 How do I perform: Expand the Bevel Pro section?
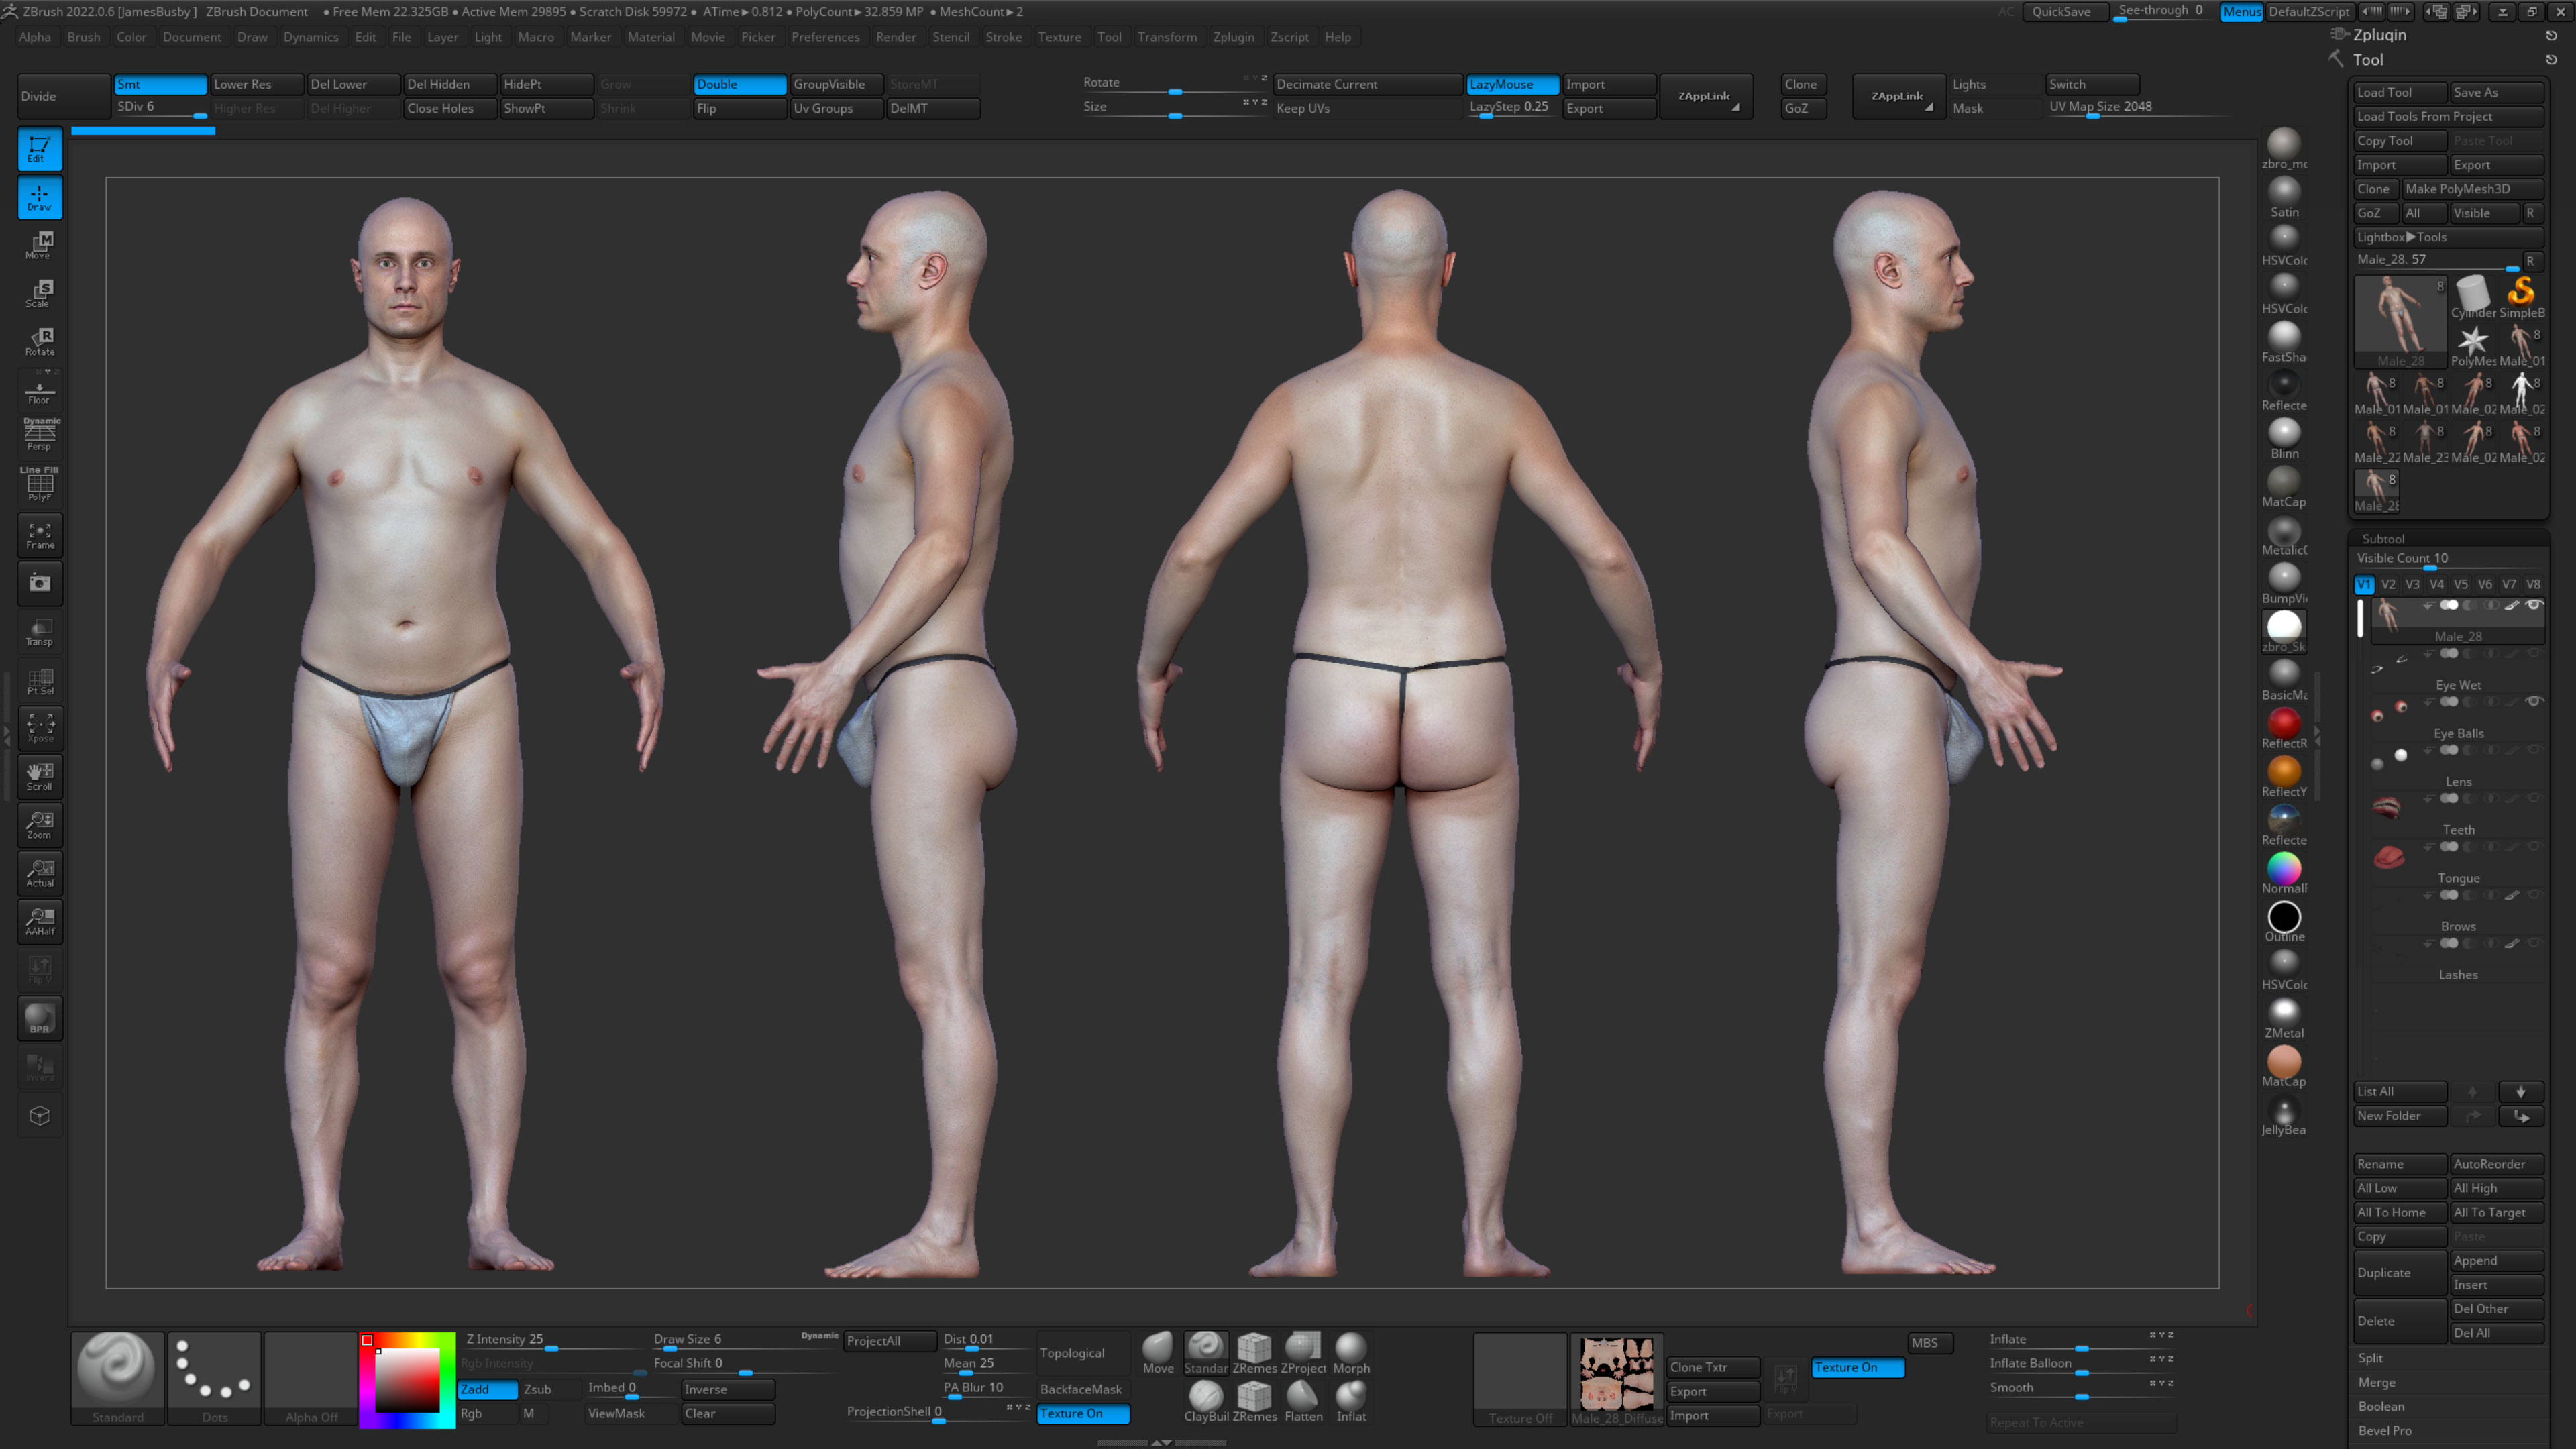tap(2385, 1430)
